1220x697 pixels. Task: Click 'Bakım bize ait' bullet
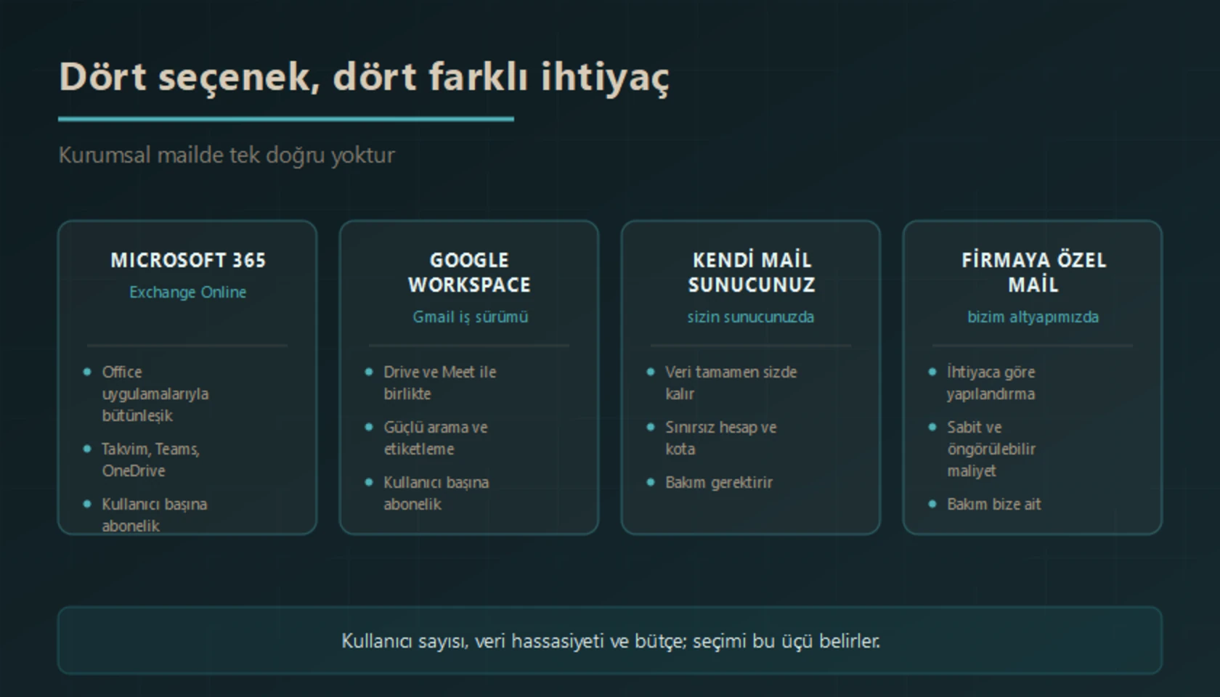click(x=993, y=504)
